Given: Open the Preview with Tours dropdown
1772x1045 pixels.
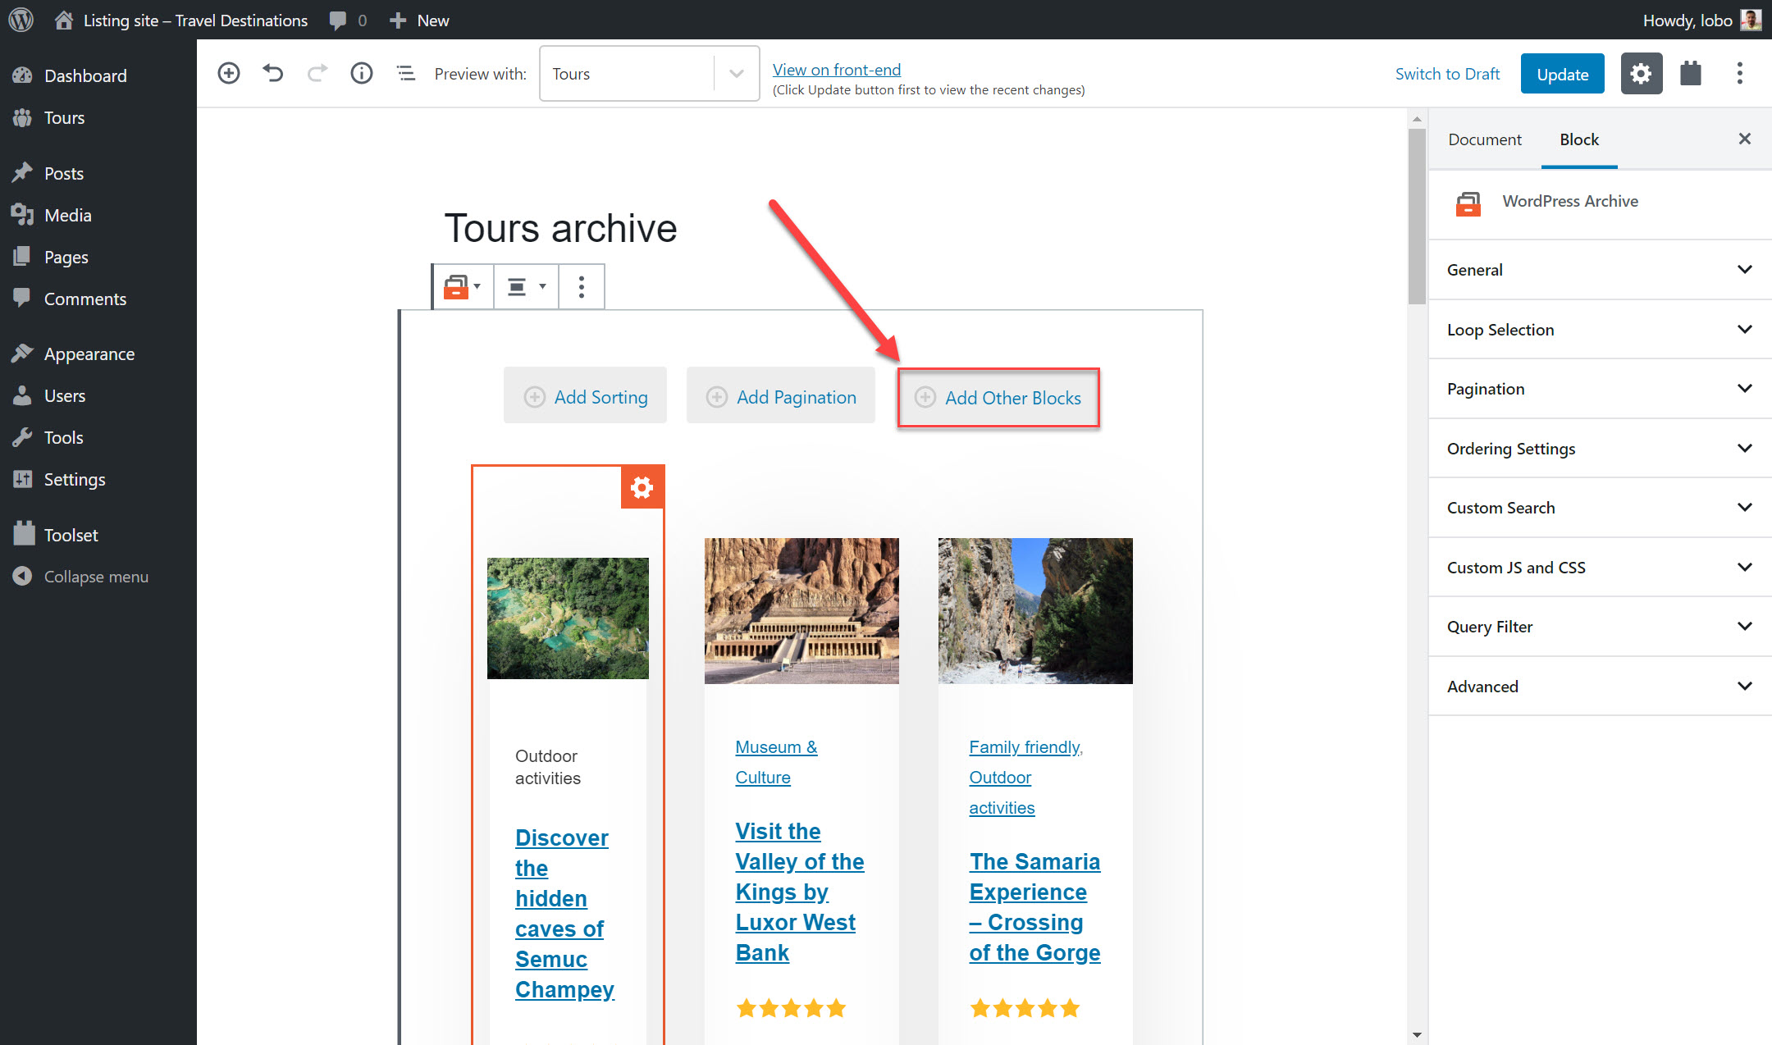Looking at the screenshot, I should point(649,73).
